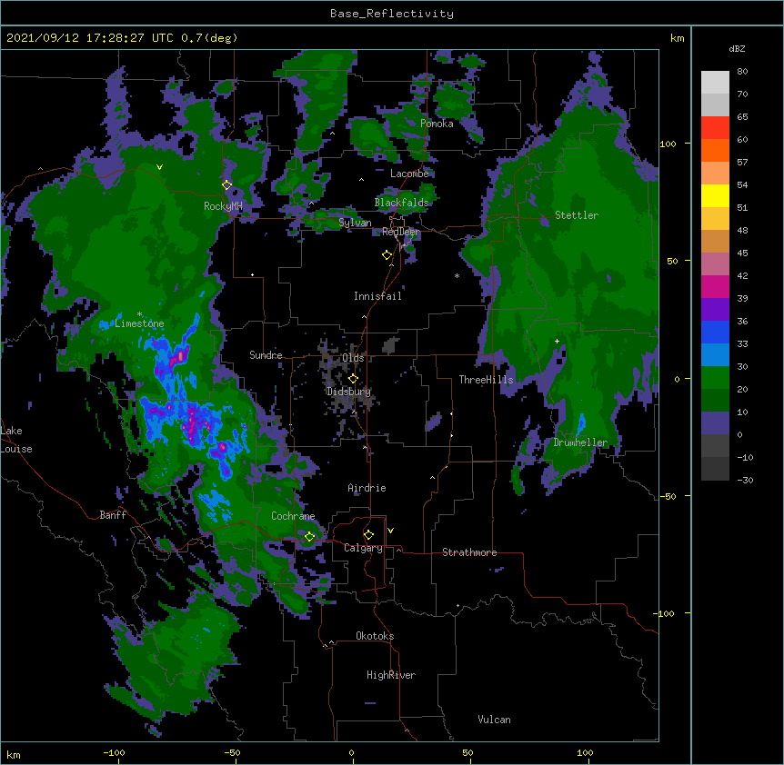784x765 pixels.
Task: Click the Stettler label
Action: pos(577,215)
